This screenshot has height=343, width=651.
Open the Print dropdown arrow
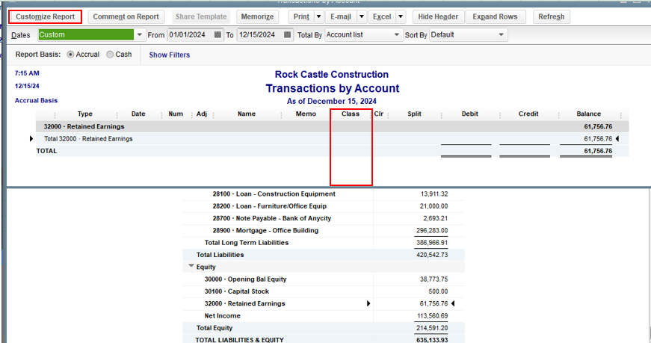[319, 16]
